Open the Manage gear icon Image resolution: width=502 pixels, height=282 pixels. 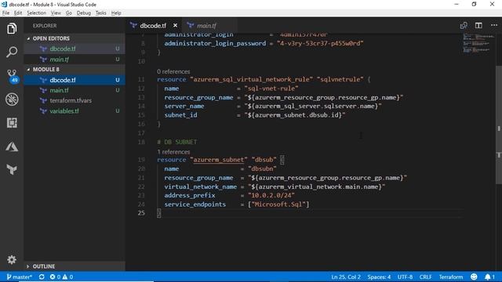12,259
